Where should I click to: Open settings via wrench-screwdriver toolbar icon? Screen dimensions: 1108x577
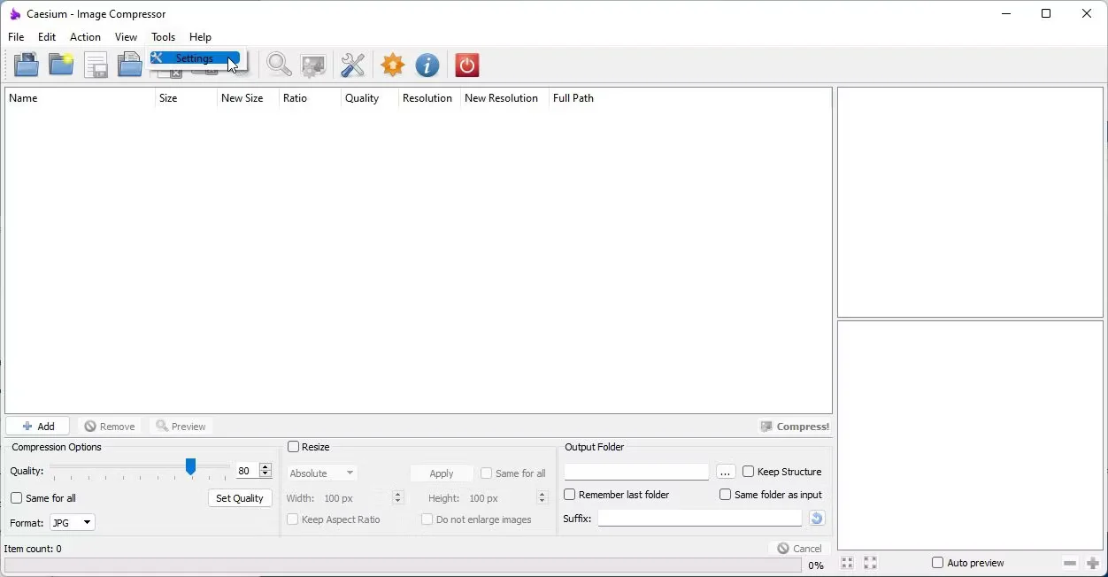(353, 65)
